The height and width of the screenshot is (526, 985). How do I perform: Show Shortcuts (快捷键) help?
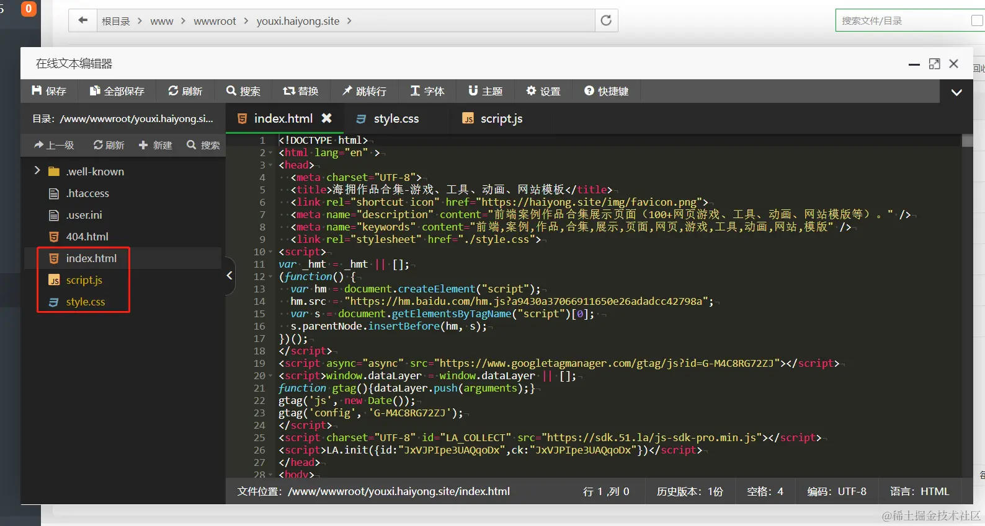pyautogui.click(x=607, y=91)
